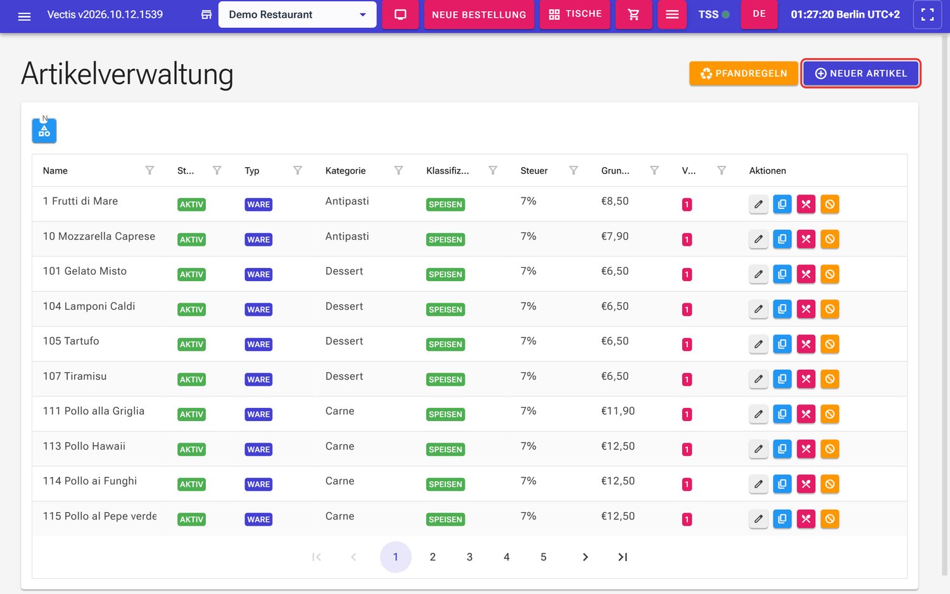Image resolution: width=950 pixels, height=594 pixels.
Task: Edit the 1 Frutti di Mare article
Action: pyautogui.click(x=758, y=204)
